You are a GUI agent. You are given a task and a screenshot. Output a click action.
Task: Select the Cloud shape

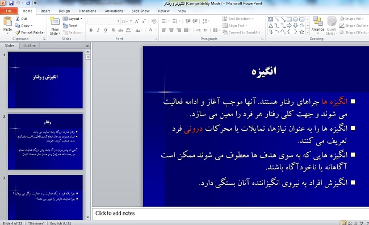pos(301,26)
